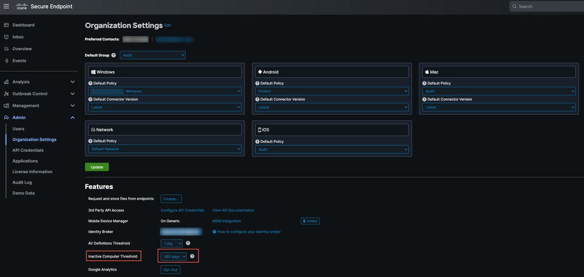The image size is (584, 277).
Task: Expand the Analysis sidebar section
Action: pyautogui.click(x=72, y=82)
